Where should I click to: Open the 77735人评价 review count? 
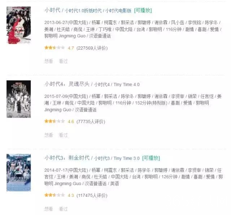[91, 122]
